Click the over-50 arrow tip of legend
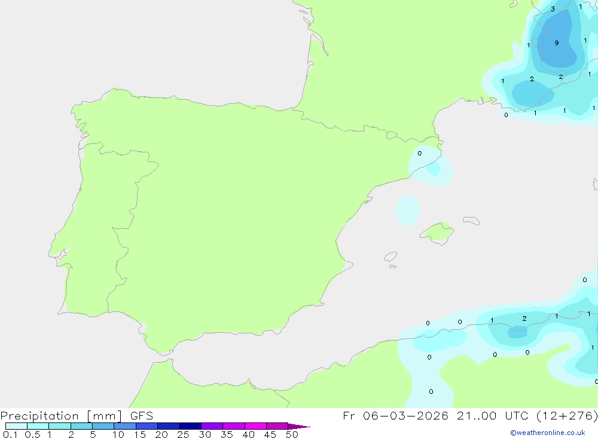 299,426
